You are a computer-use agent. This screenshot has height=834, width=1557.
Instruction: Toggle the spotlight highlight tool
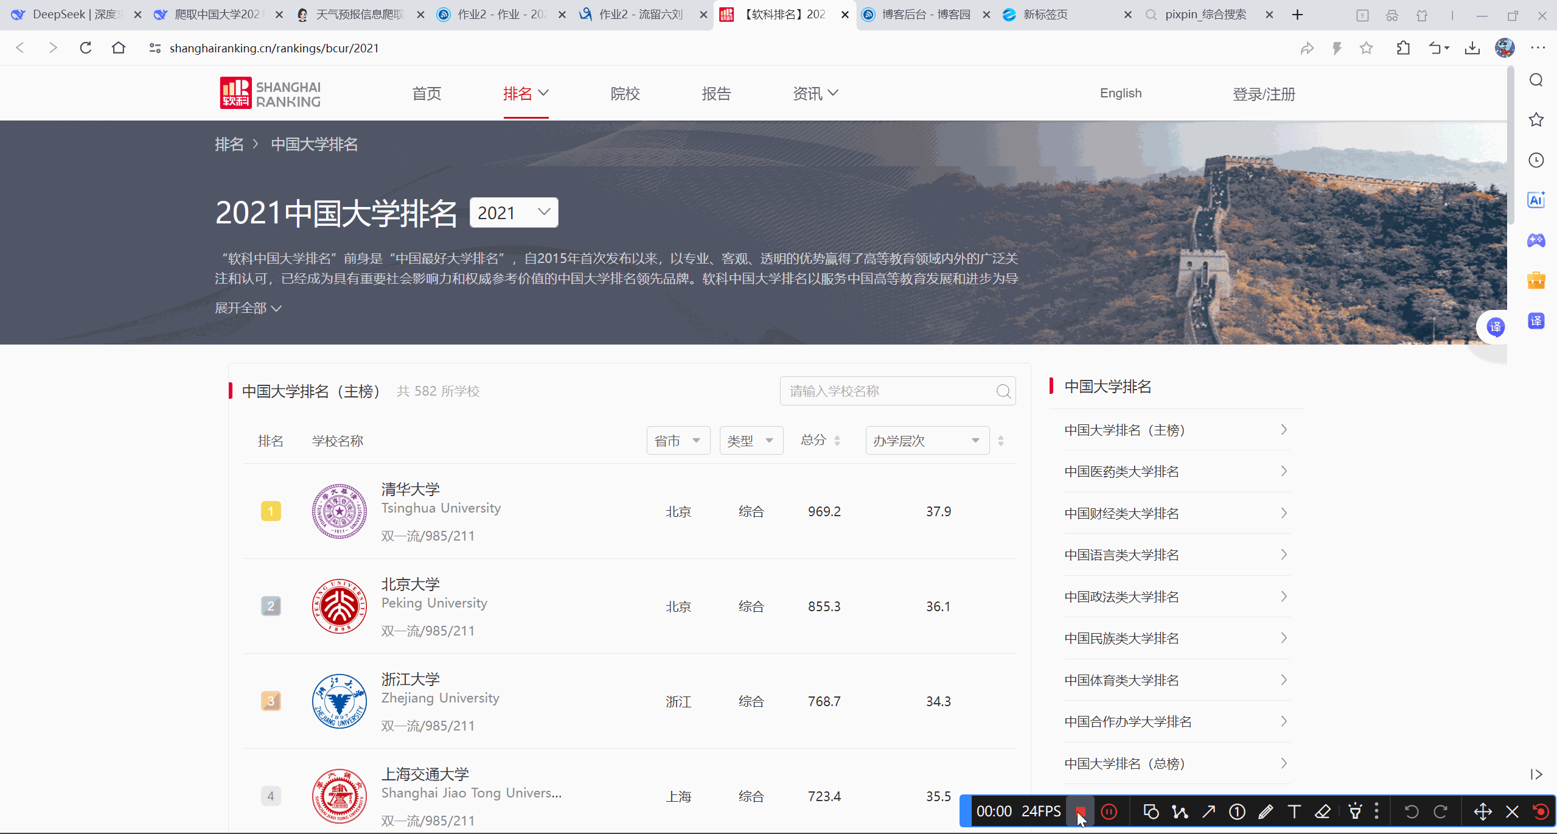click(1355, 811)
